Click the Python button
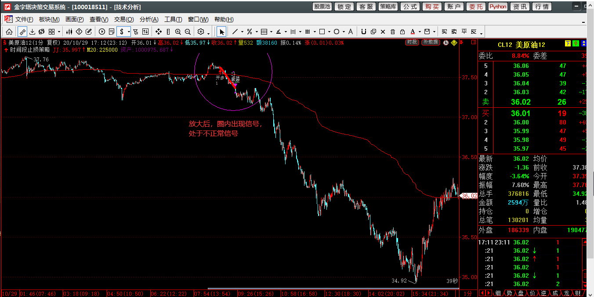 click(498, 7)
